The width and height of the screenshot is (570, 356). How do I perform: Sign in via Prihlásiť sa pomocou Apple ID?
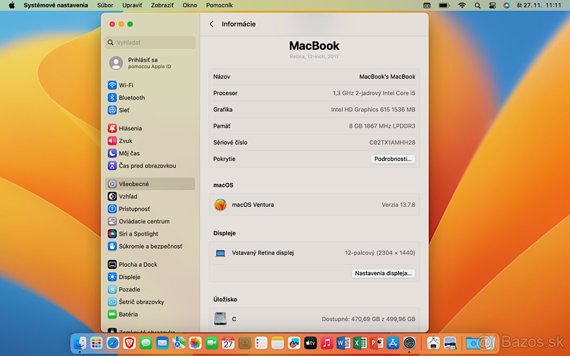(142, 63)
